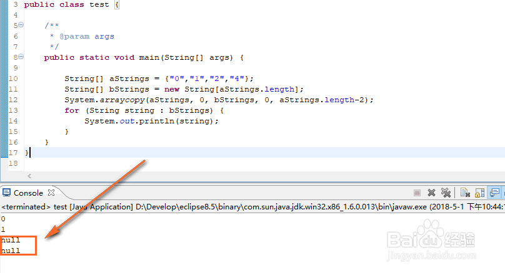This screenshot has width=505, height=273.
Task: Click line number 18 in the gutter
Action: click(13, 163)
